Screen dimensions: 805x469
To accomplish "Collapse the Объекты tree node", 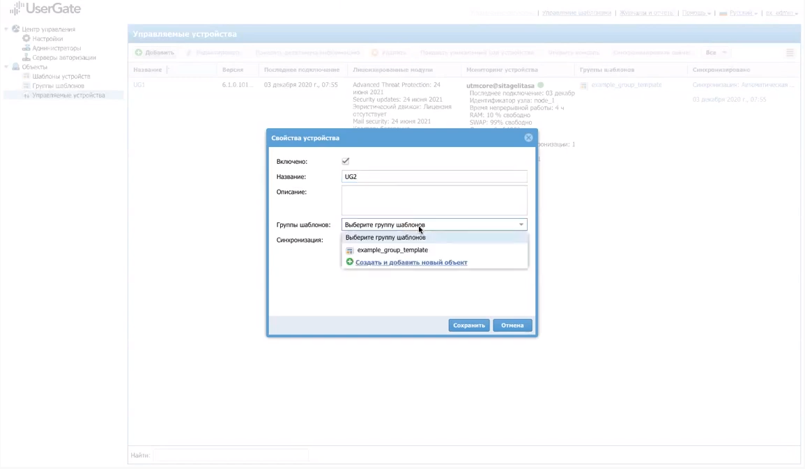I will (7, 67).
